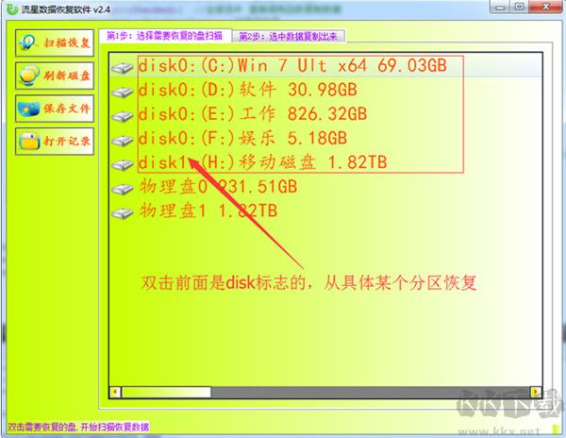This screenshot has width=566, height=438.
Task: Click the 刷新磁盘 refresh disk button
Action: (55, 76)
